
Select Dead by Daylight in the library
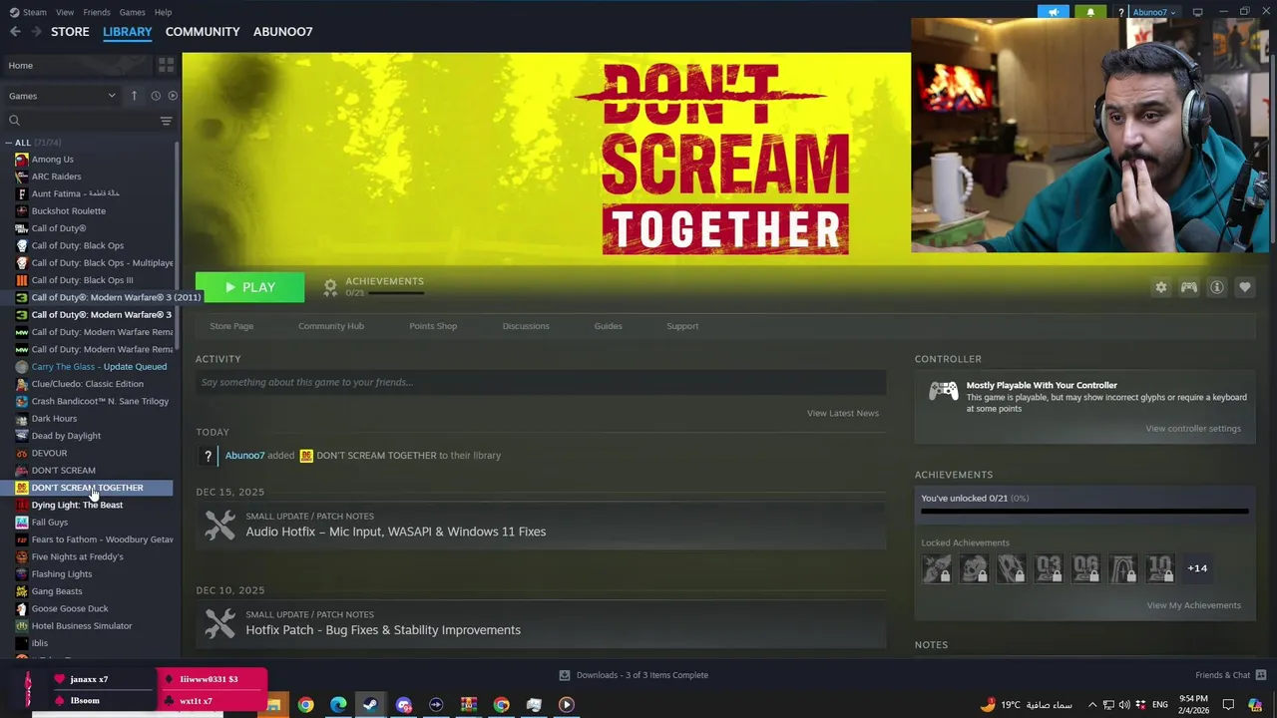point(66,436)
